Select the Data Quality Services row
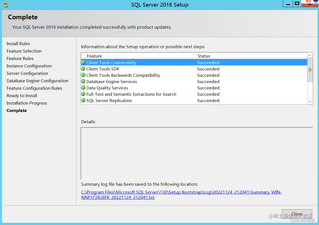This screenshot has height=225, width=319. tap(194, 88)
